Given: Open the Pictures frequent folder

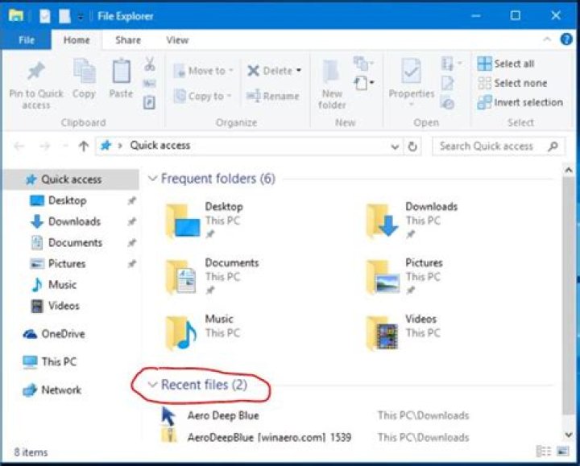Looking at the screenshot, I should coord(404,277).
